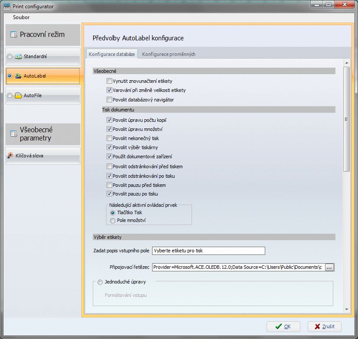Toggle Povolit pauzu po tisku
The width and height of the screenshot is (358, 339).
(x=109, y=194)
